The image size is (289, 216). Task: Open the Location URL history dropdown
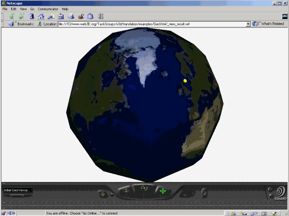point(249,24)
